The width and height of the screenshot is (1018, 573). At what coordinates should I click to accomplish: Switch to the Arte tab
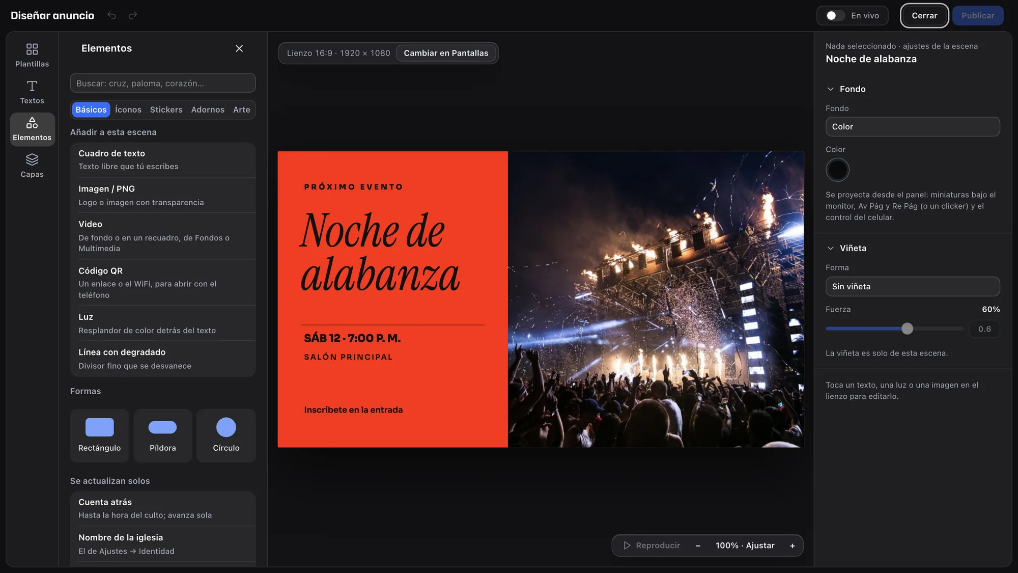point(242,110)
